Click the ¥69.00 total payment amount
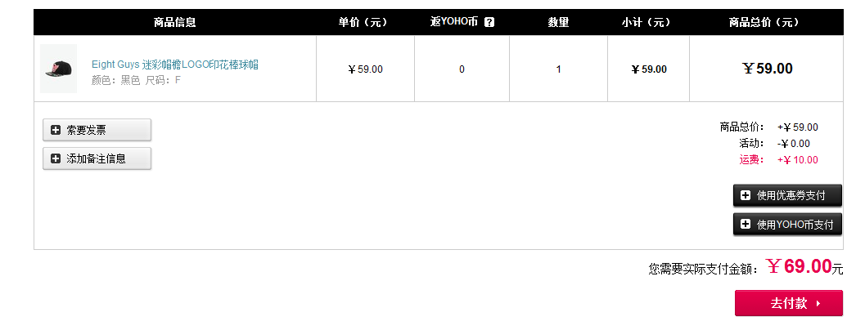 coord(800,266)
